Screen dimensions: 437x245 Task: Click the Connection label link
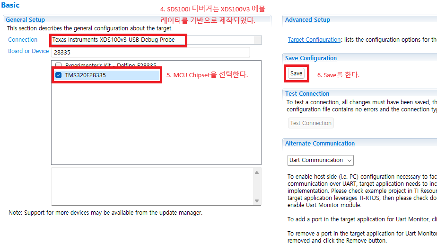23,40
